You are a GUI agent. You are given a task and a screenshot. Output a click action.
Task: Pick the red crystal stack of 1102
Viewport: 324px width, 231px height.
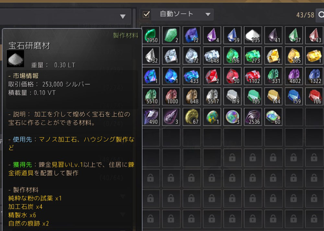coord(253,76)
